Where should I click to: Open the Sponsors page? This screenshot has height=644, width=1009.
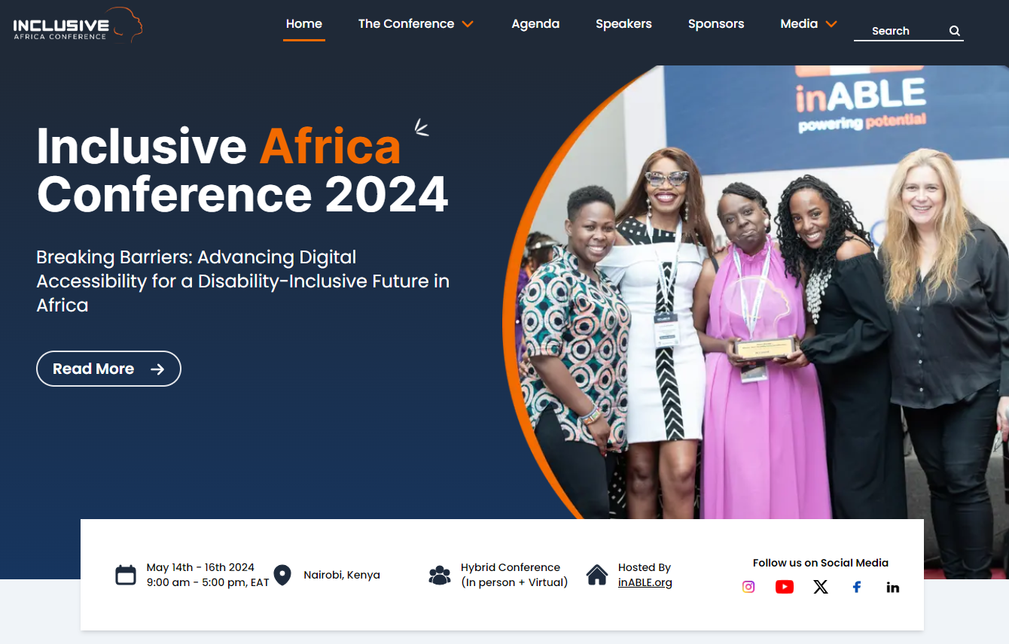coord(716,24)
